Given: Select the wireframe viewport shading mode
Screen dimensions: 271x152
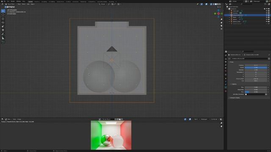Looking at the screenshot, I should click(x=214, y=4).
